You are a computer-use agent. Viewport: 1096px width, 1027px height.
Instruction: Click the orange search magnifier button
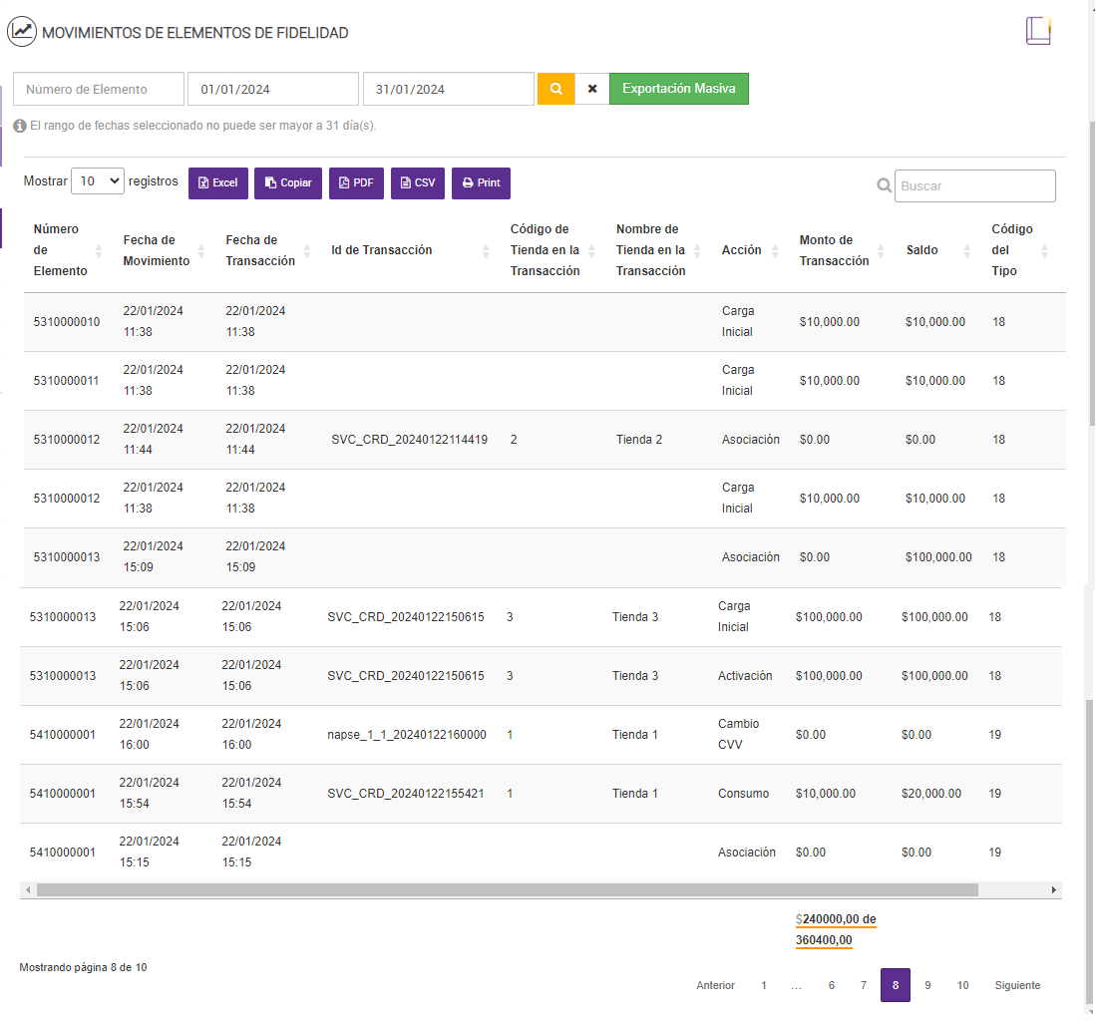click(555, 89)
